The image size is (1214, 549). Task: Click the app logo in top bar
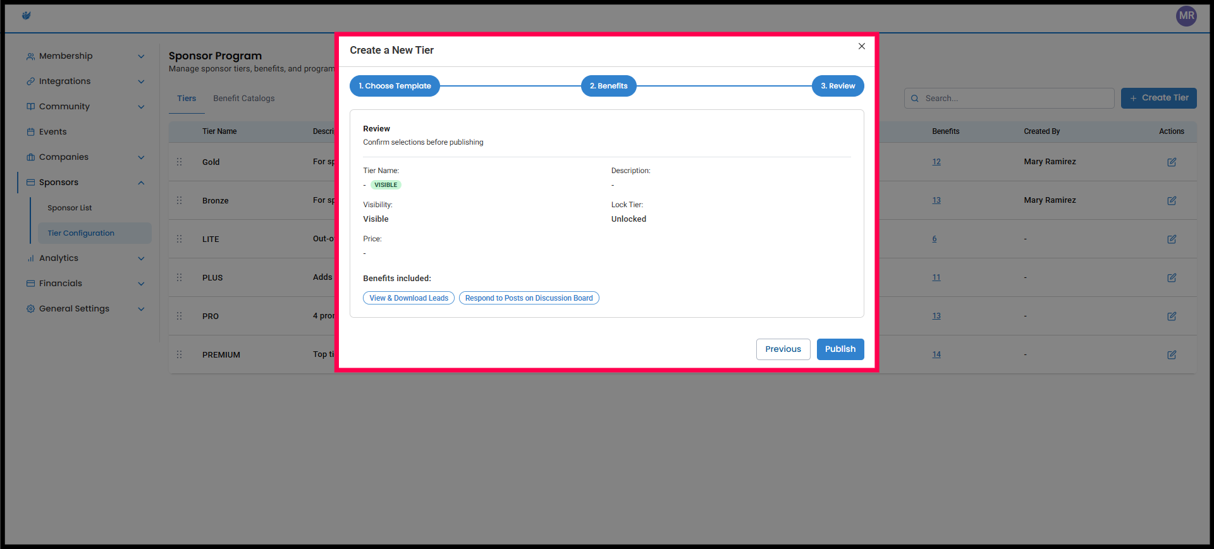click(26, 16)
